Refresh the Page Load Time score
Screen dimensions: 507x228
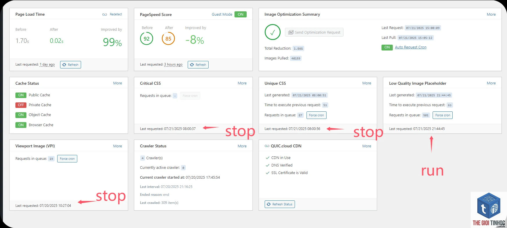tap(71, 65)
